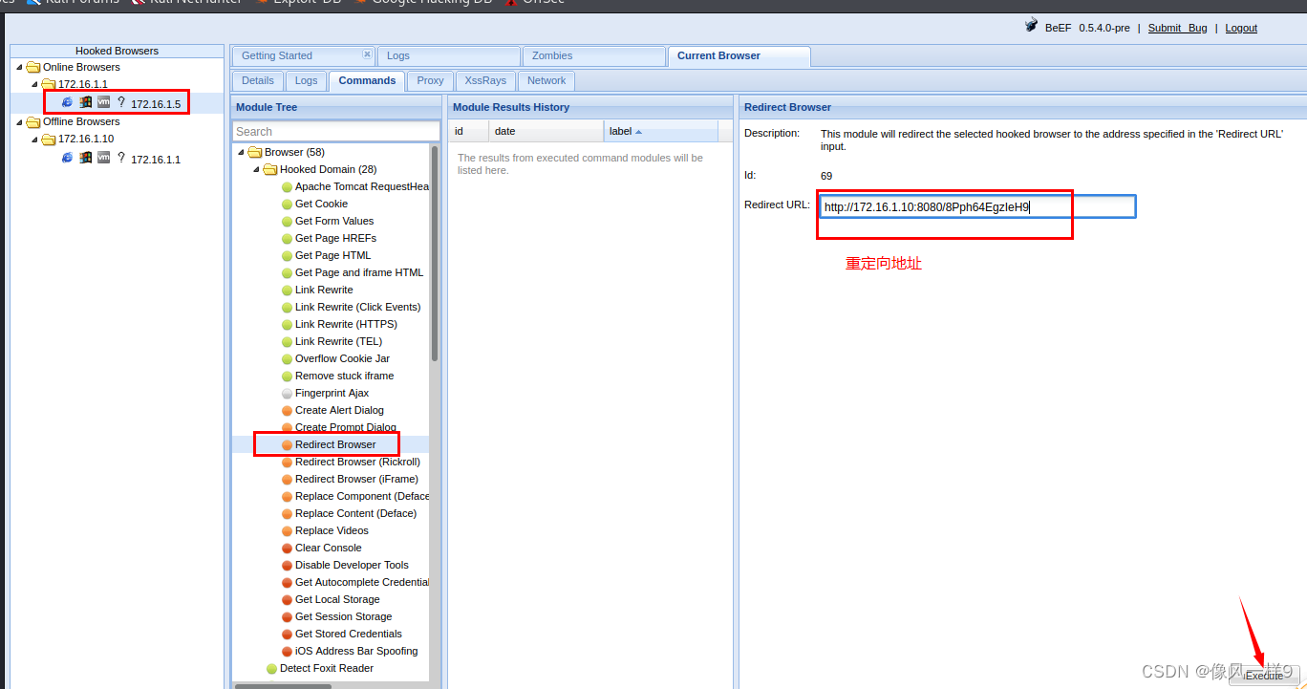Click the folder icon next to 172.16.1.10
Screen dimensions: 1307x689
point(49,140)
